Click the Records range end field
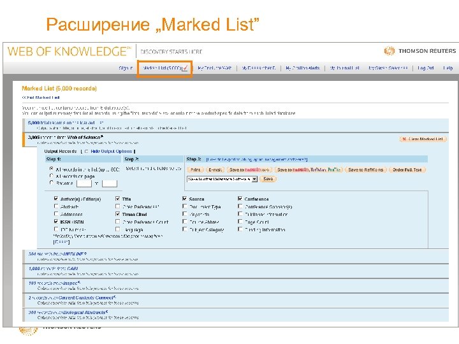459x344 pixels. [x=110, y=183]
